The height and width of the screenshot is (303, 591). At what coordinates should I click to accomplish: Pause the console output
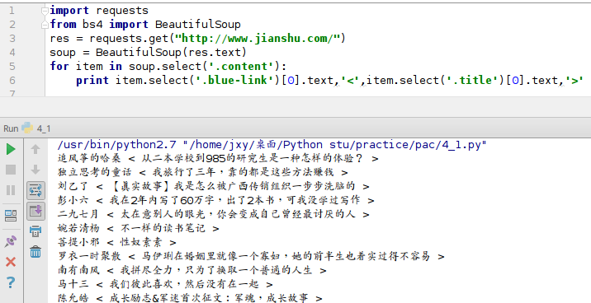pyautogui.click(x=11, y=190)
